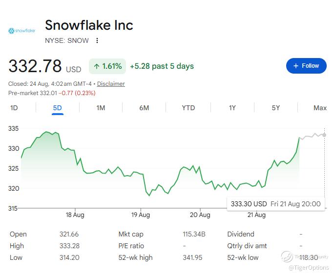Select the YTD range tab

click(188, 108)
